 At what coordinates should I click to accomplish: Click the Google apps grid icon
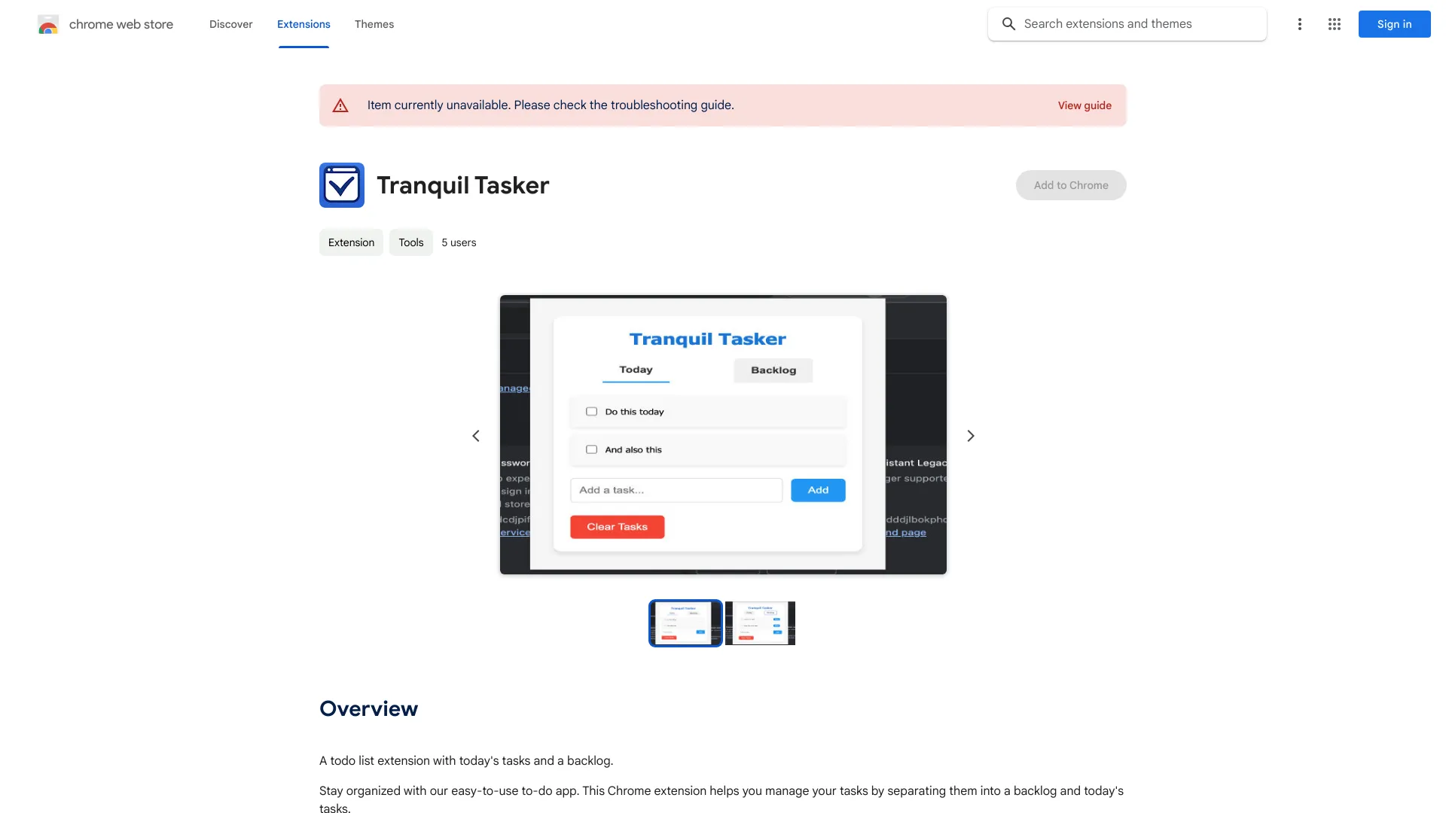pyautogui.click(x=1334, y=24)
